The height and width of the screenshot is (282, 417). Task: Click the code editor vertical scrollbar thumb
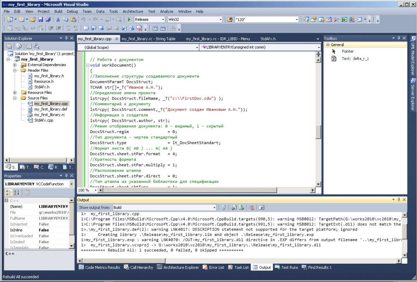pos(318,132)
